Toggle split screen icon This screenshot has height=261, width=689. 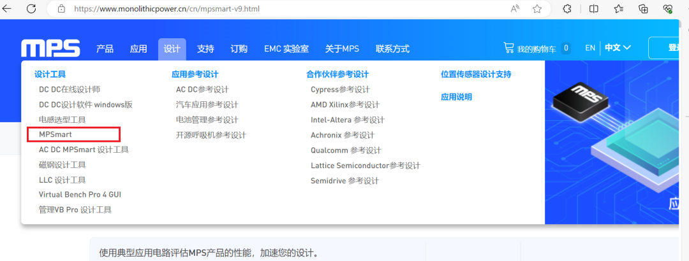coord(594,8)
